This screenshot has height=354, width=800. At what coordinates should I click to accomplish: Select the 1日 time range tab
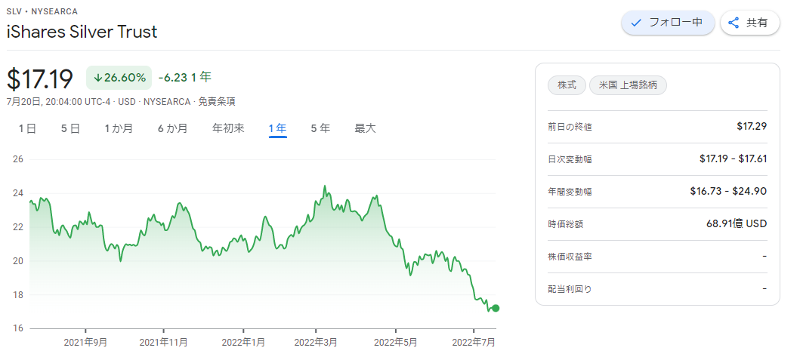27,128
